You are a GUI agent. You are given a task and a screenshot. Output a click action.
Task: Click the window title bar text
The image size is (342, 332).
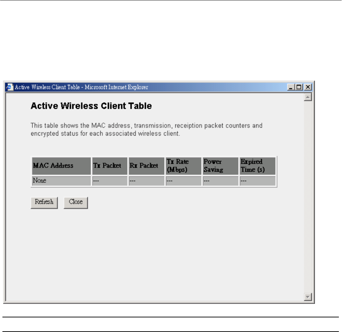(81, 87)
